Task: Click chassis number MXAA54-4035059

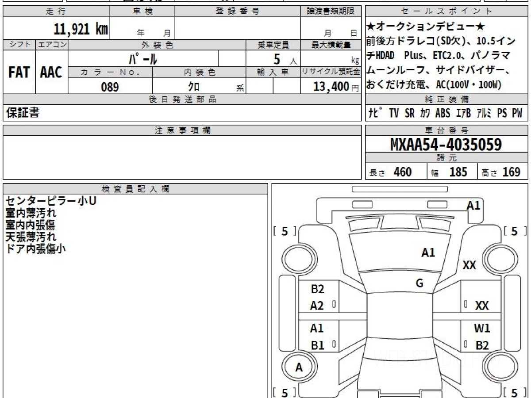Action: coord(446,145)
